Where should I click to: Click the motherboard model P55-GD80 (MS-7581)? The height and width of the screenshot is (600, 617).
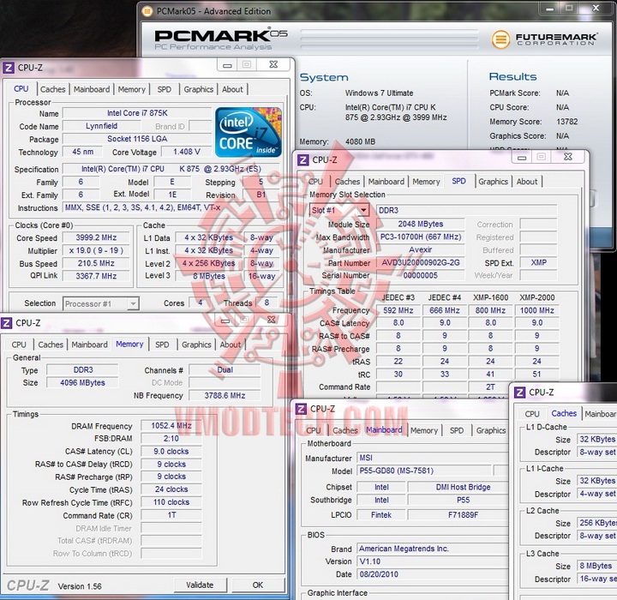click(424, 471)
